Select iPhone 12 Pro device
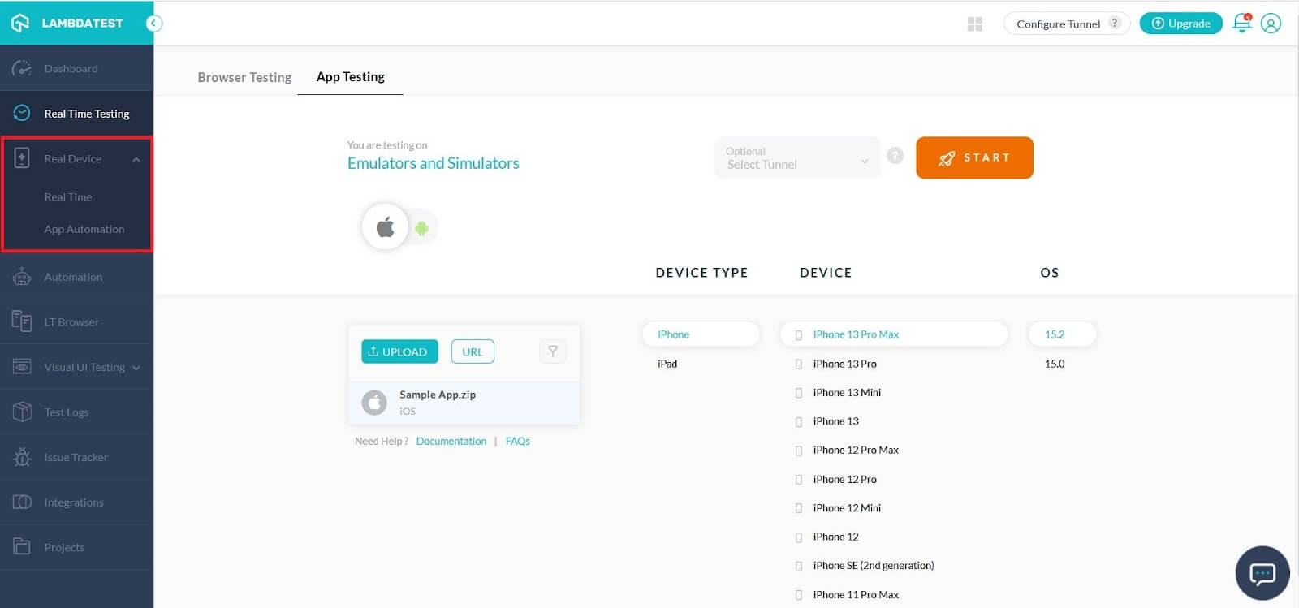 844,479
